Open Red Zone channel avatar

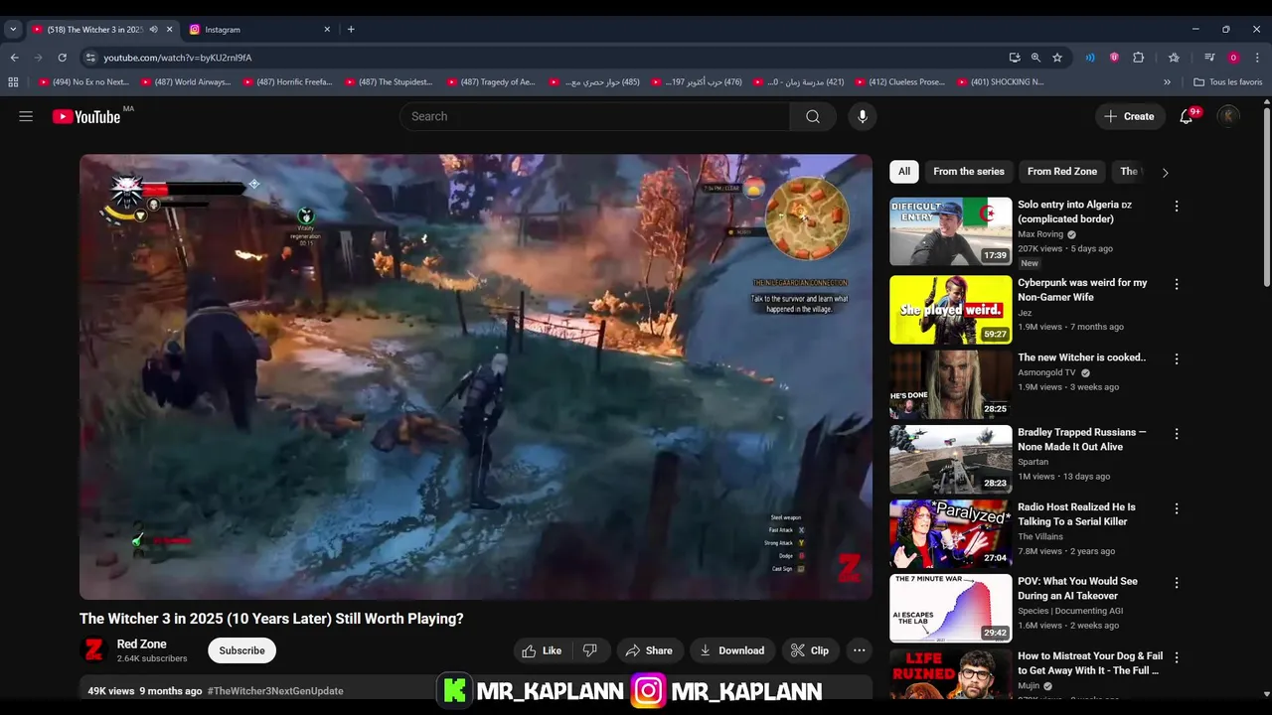pos(93,650)
